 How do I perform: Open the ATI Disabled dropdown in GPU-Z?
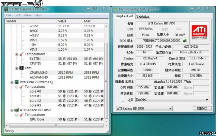(172, 100)
